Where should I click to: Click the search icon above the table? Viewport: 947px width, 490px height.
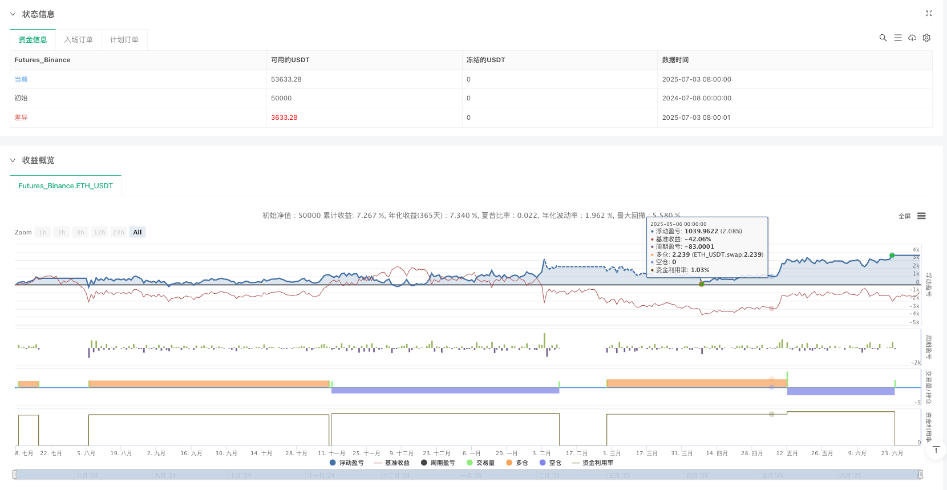pyautogui.click(x=883, y=38)
